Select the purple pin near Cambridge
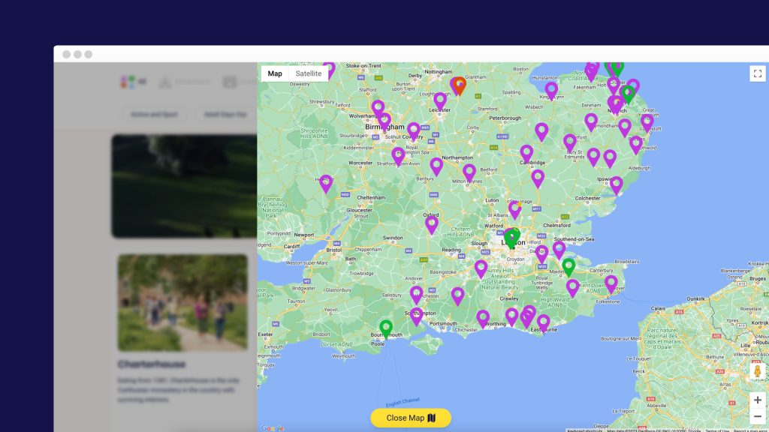This screenshot has height=432, width=769. coord(526,153)
